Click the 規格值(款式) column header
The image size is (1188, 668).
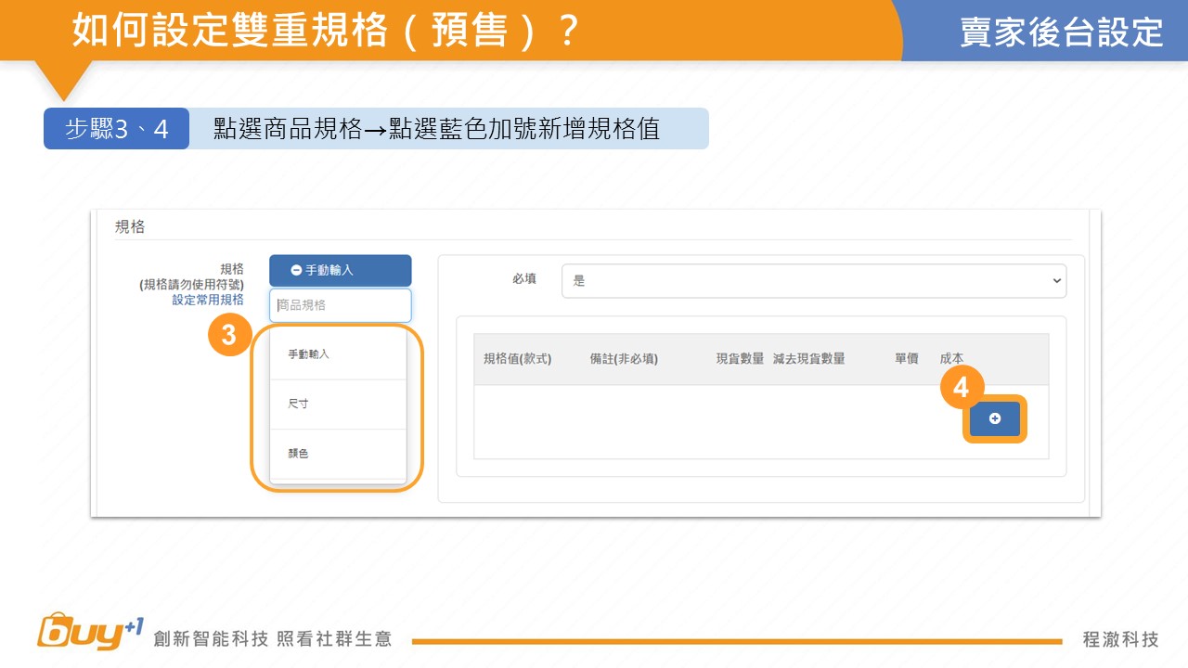[x=518, y=359]
